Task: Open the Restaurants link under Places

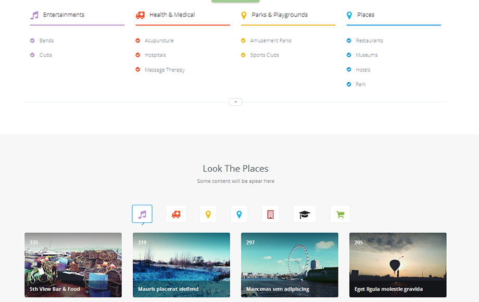Action: pos(369,41)
